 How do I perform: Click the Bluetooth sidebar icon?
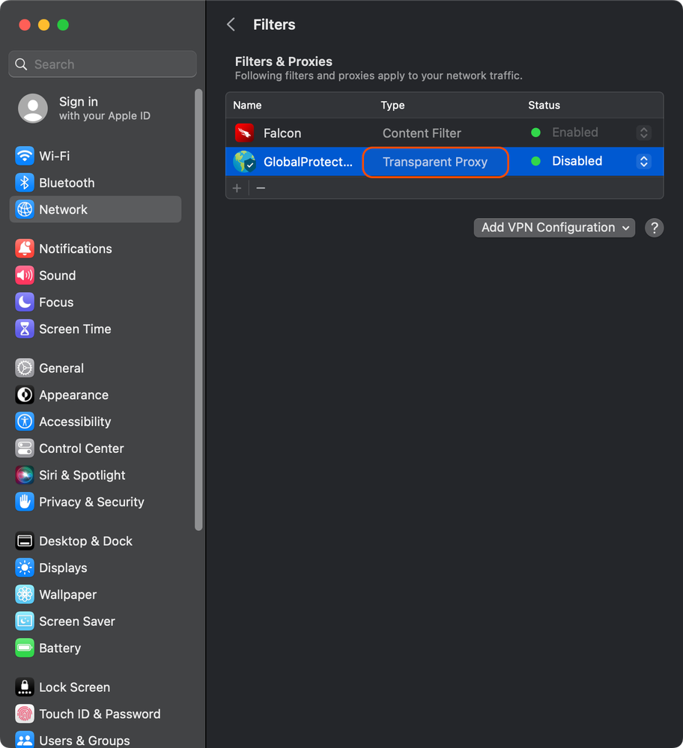(25, 183)
